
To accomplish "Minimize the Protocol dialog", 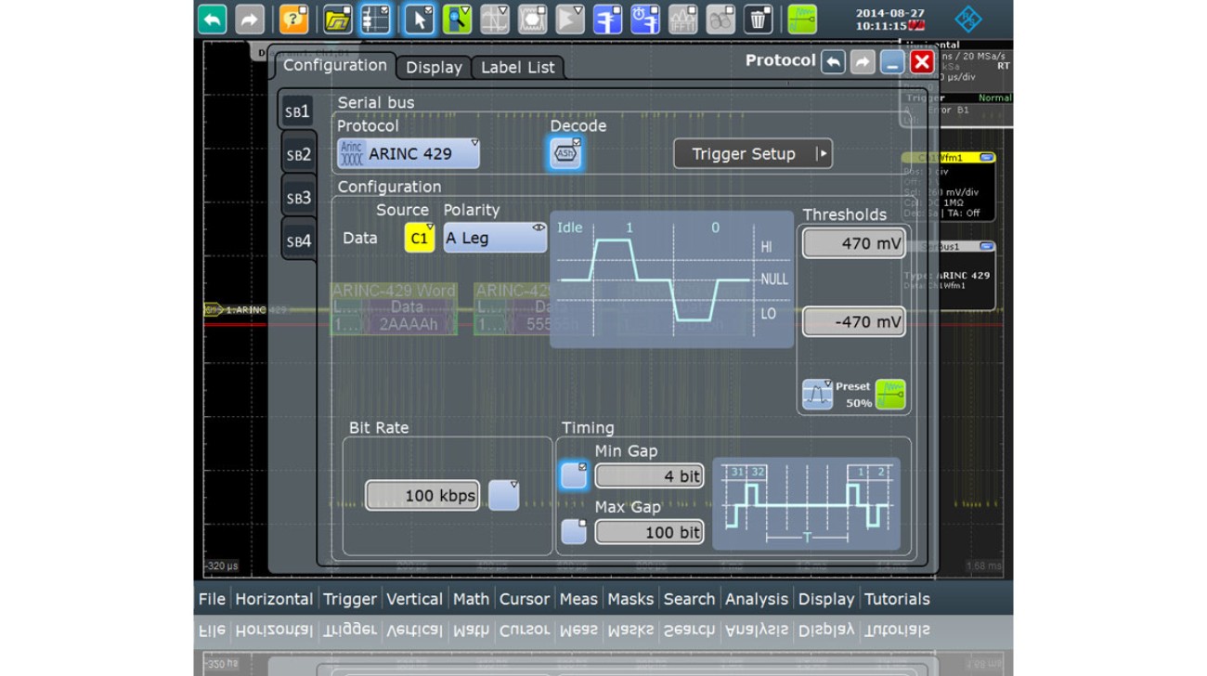I will click(x=892, y=61).
